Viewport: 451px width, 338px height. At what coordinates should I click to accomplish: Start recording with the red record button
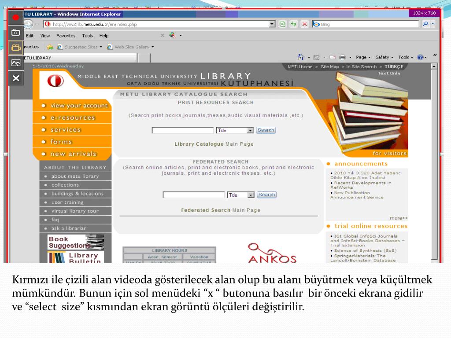point(15,18)
